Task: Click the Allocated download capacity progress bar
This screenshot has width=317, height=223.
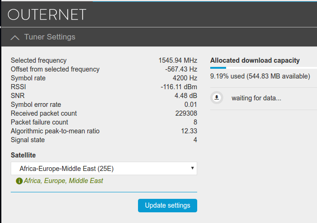Action: coord(264,68)
